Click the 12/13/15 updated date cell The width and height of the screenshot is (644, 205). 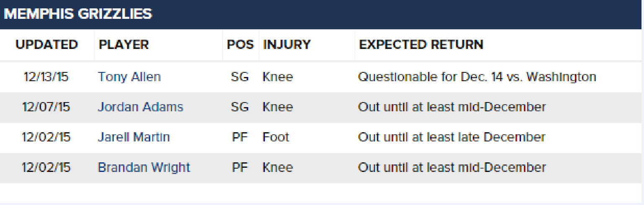coord(46,77)
